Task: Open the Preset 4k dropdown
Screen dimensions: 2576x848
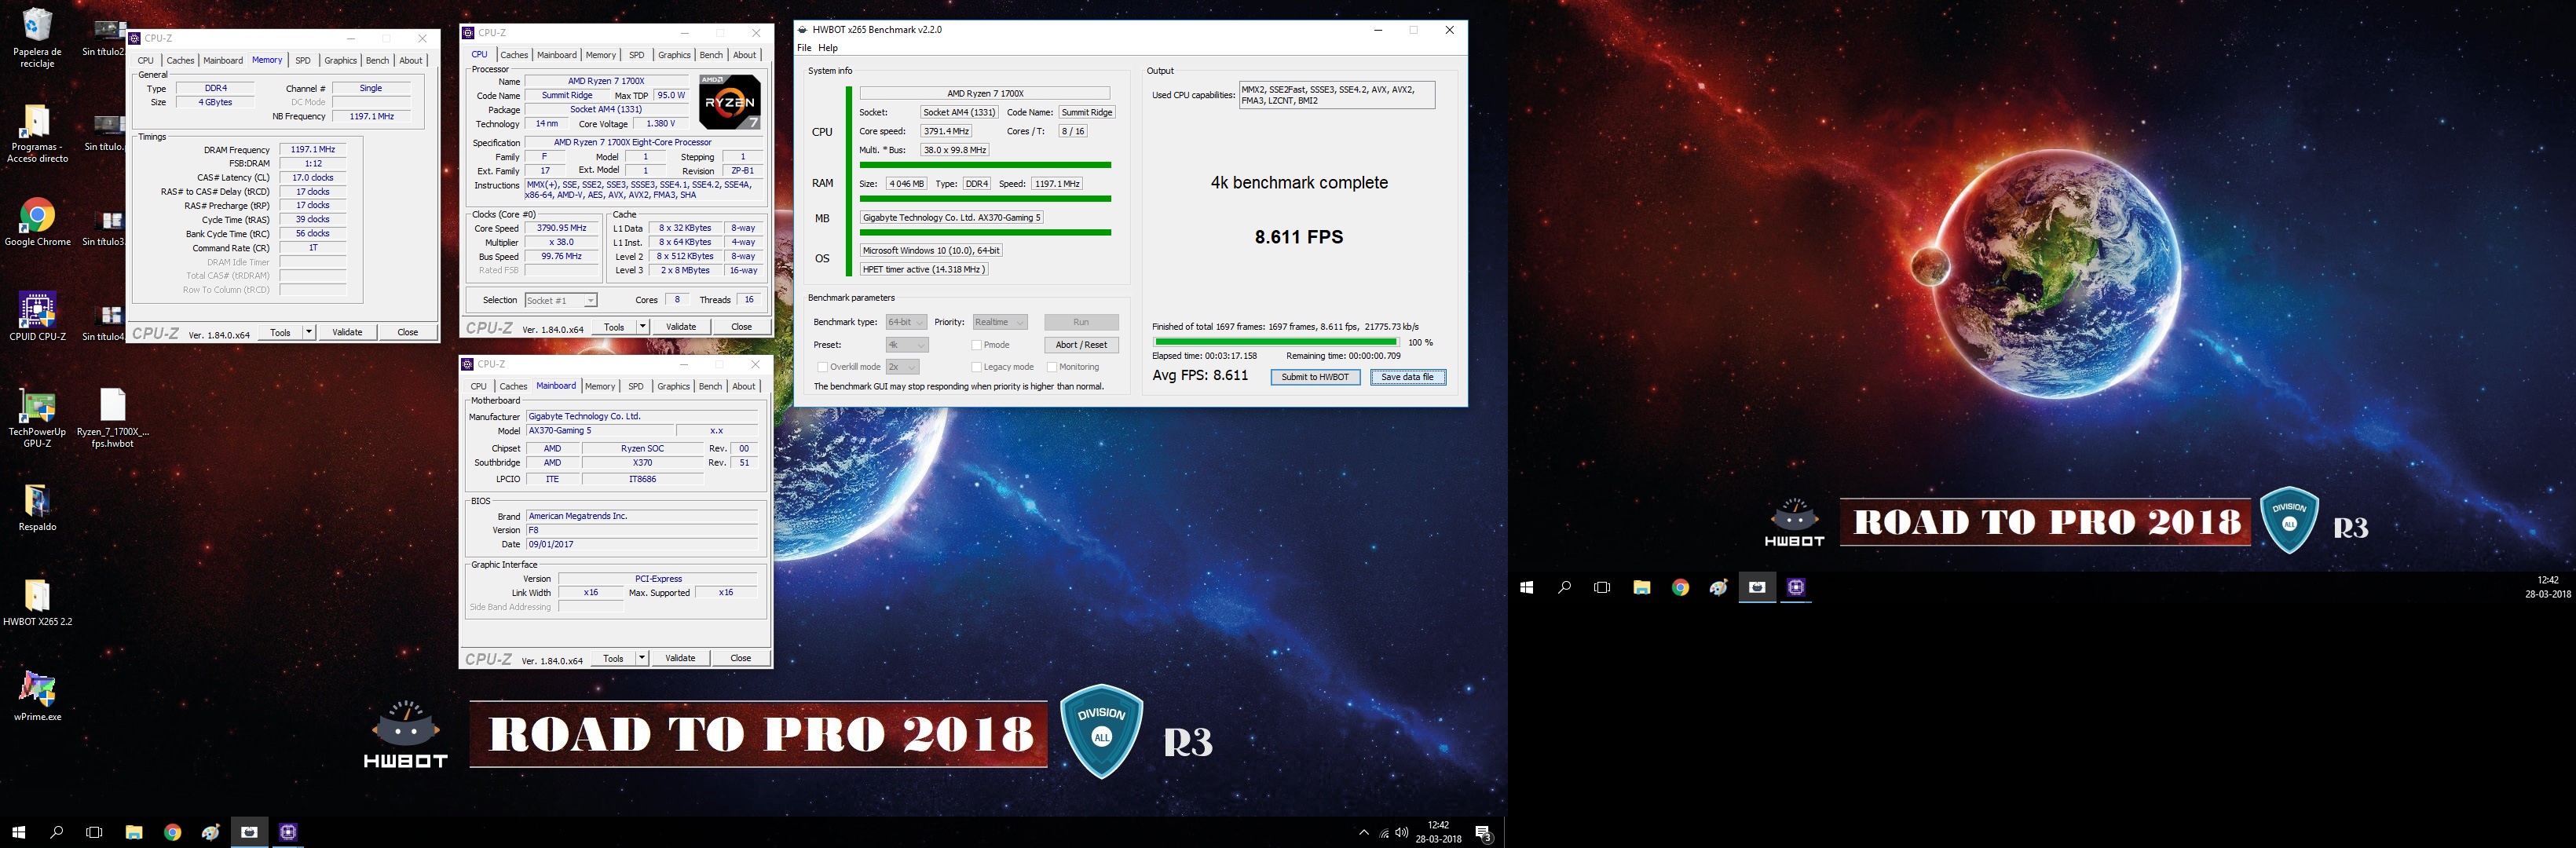Action: coord(906,345)
